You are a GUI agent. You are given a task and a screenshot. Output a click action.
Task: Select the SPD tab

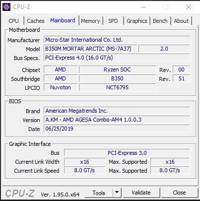tap(113, 21)
